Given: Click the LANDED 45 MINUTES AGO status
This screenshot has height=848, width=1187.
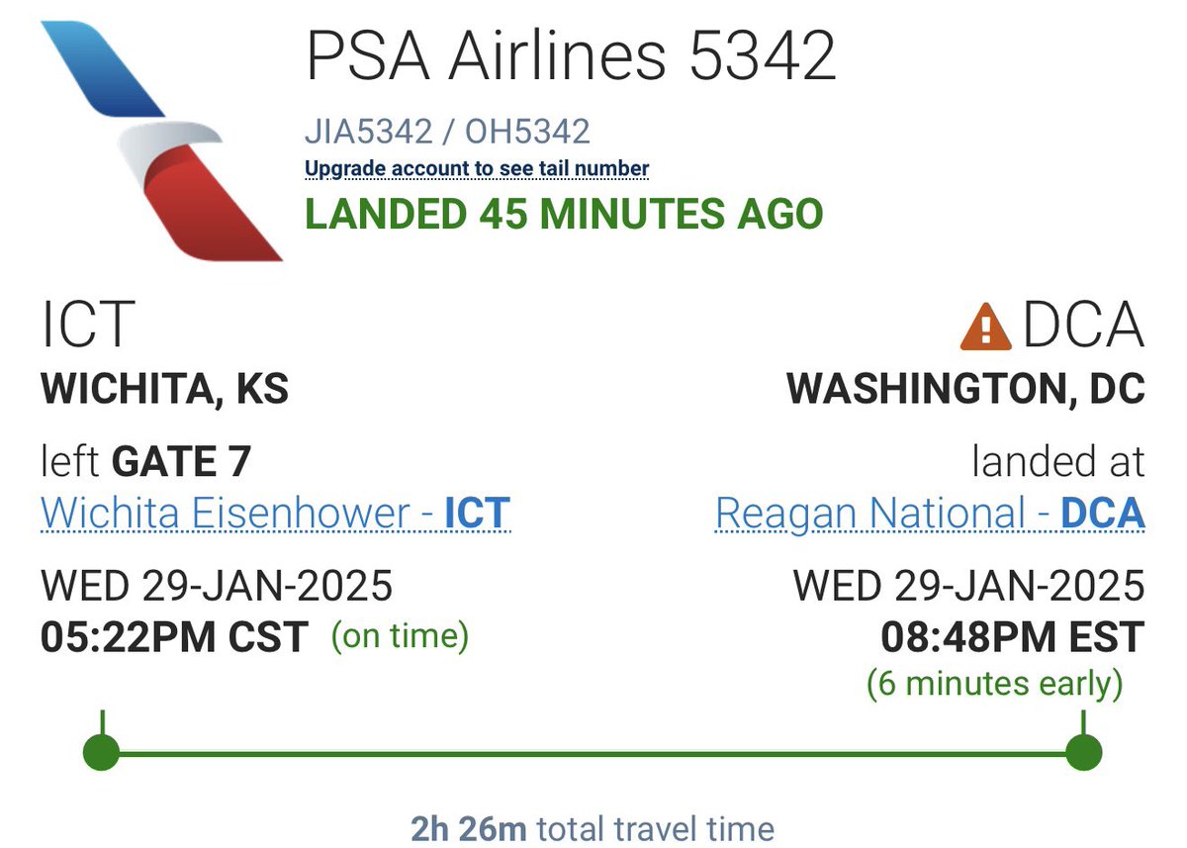Looking at the screenshot, I should pyautogui.click(x=564, y=214).
